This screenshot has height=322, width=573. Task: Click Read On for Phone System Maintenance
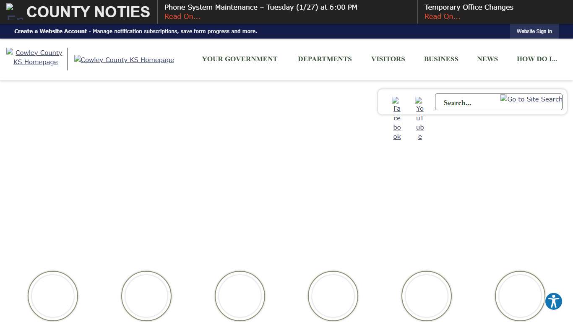182,16
